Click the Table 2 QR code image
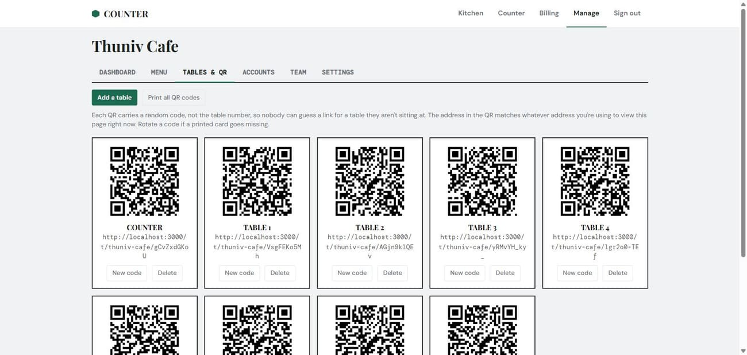 [x=369, y=182]
